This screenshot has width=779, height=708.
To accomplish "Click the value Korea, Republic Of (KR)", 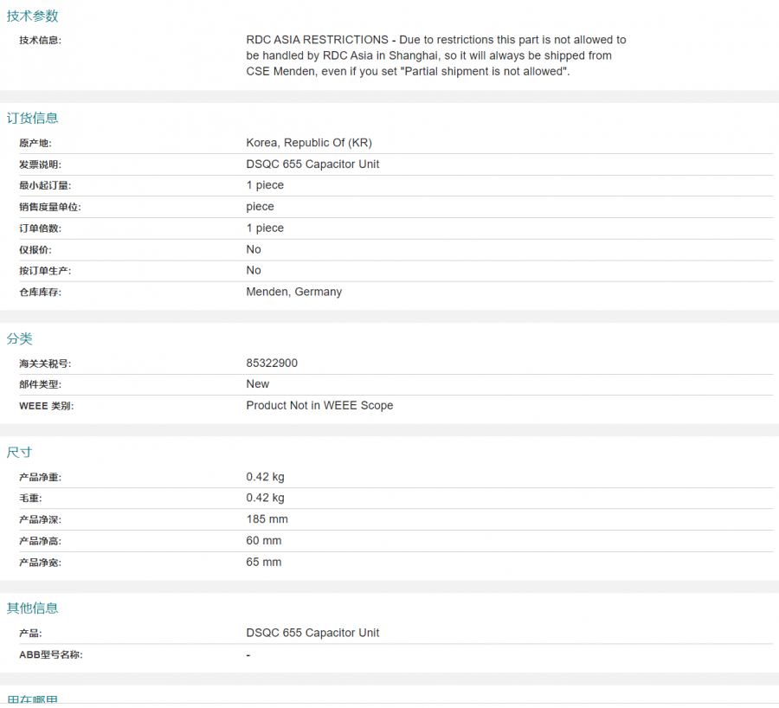I will [x=309, y=143].
